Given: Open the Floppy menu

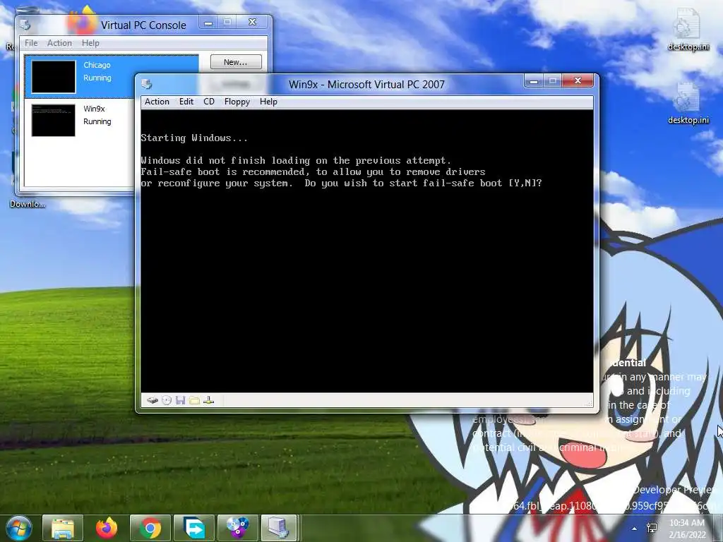Looking at the screenshot, I should [237, 102].
